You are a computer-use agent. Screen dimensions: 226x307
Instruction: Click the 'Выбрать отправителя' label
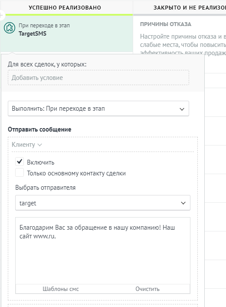46,188
